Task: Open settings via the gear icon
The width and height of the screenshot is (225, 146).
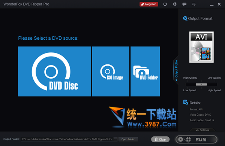Action: pyautogui.click(x=175, y=4)
